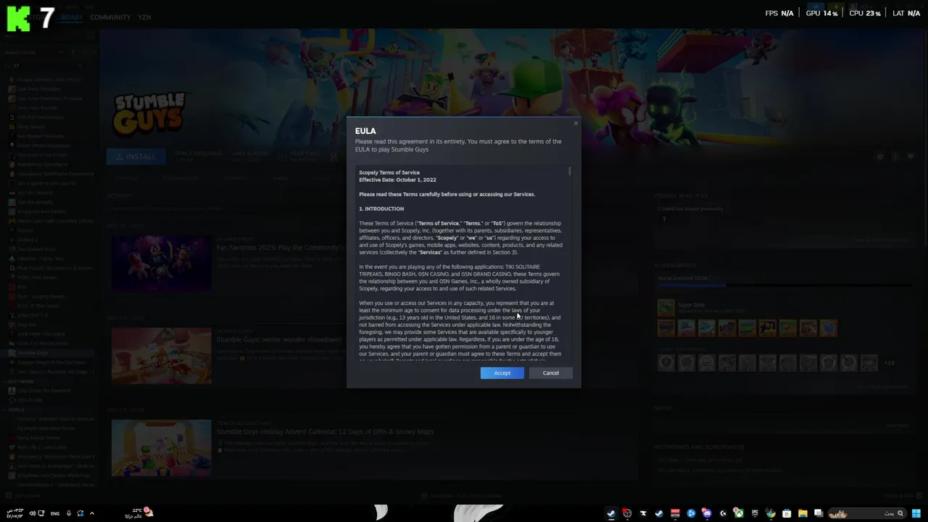This screenshot has width=928, height=522.
Task: Click the microphone tray icon
Action: tap(69, 513)
